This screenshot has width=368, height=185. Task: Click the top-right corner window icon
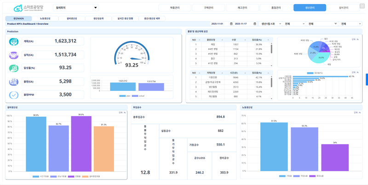click(362, 6)
